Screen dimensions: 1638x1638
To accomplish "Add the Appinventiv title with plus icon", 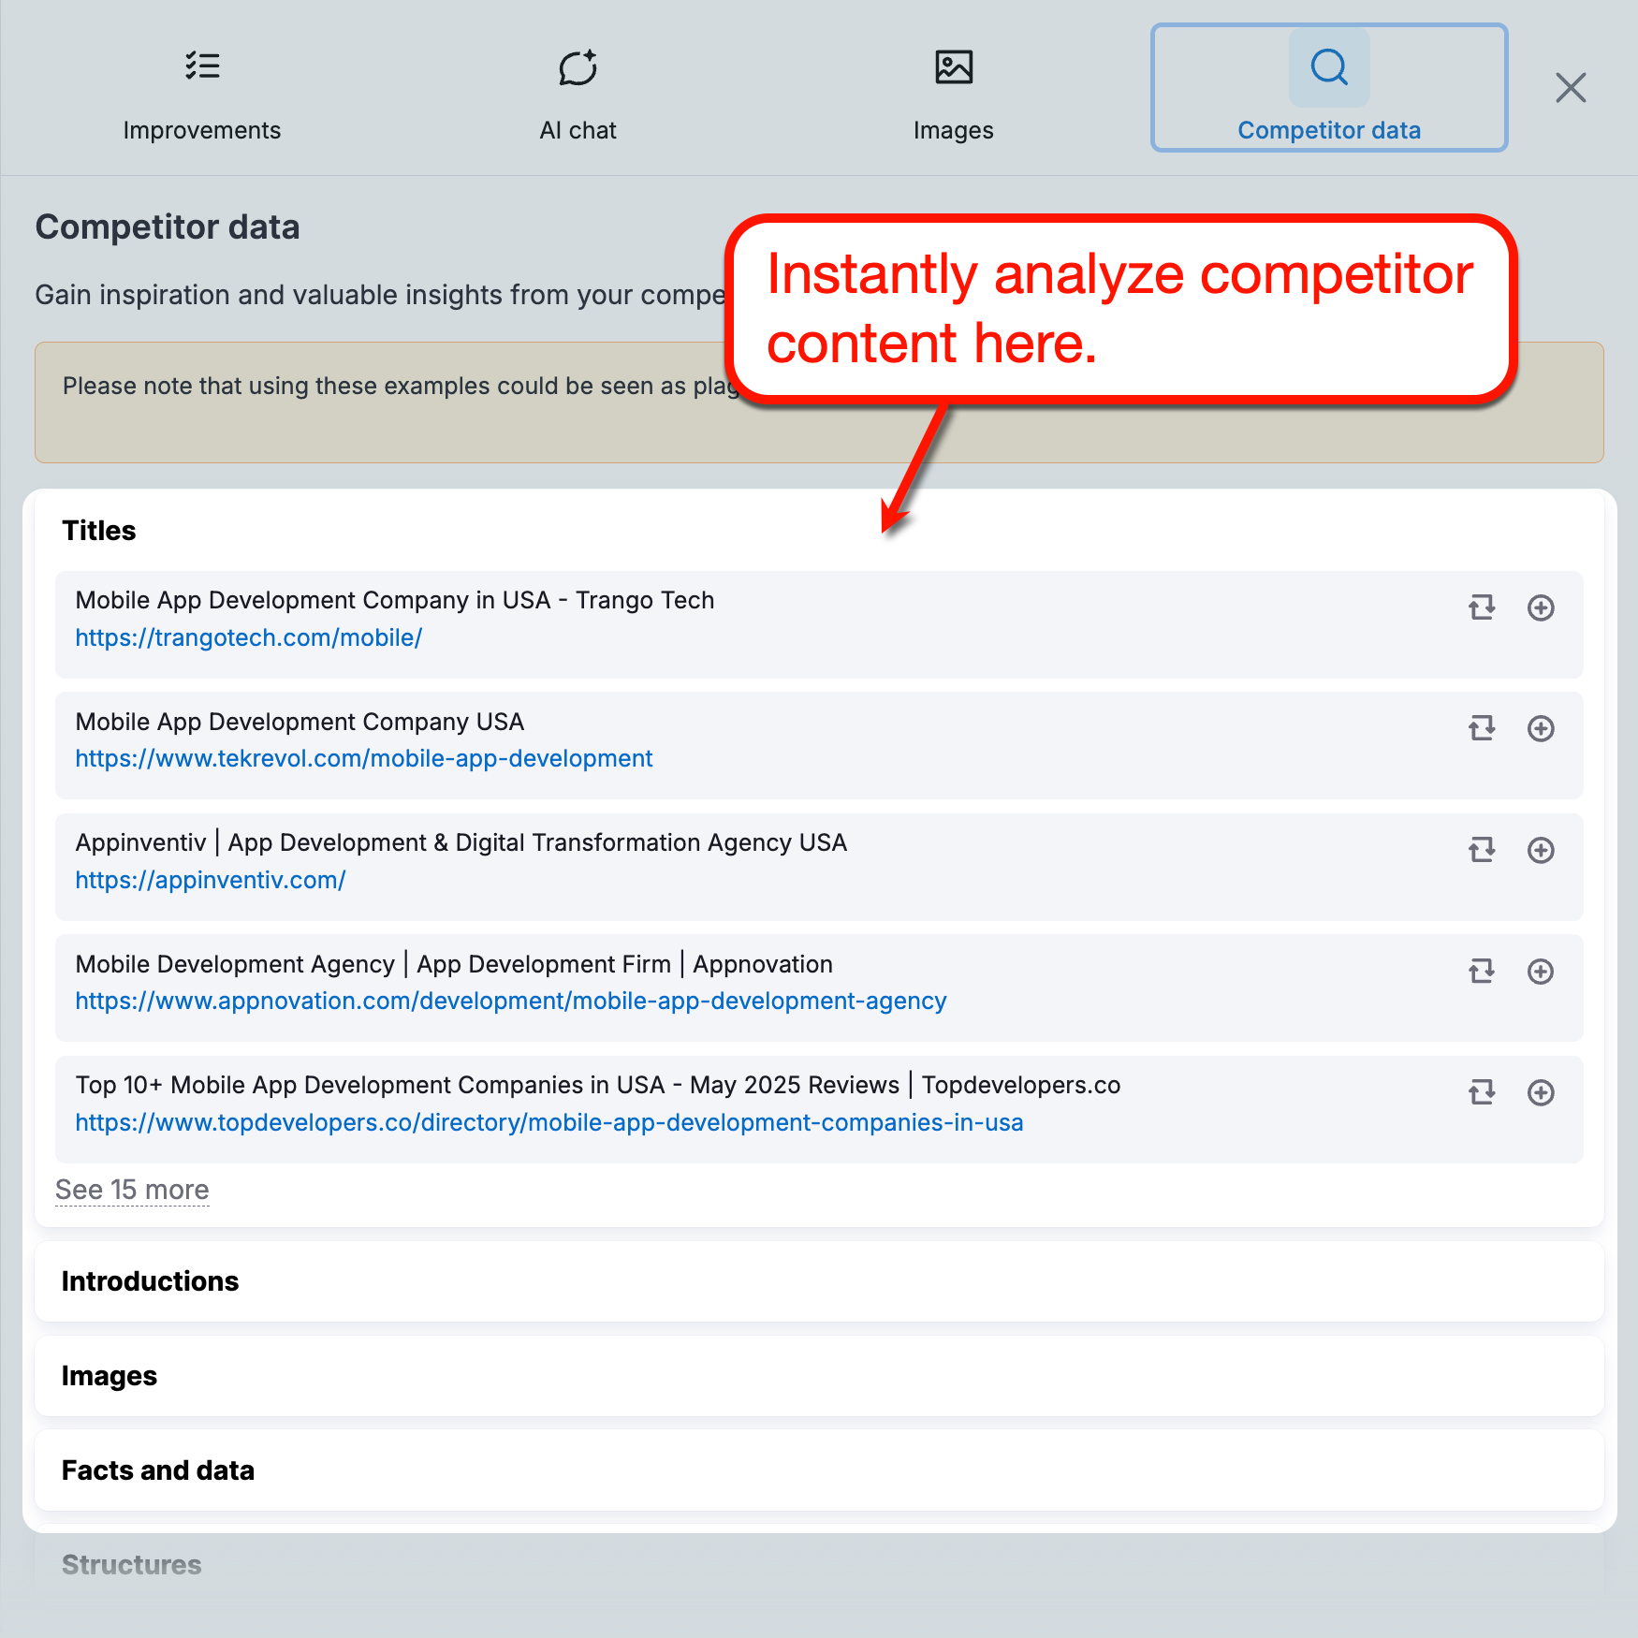I will [x=1541, y=850].
